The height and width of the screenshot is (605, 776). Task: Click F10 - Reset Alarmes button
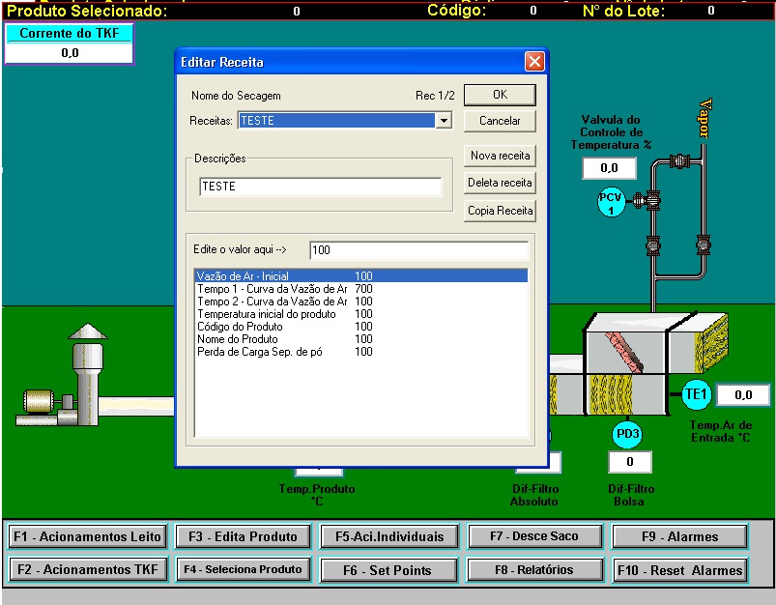coord(680,570)
